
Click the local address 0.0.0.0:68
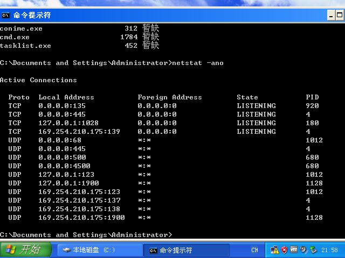click(60, 140)
